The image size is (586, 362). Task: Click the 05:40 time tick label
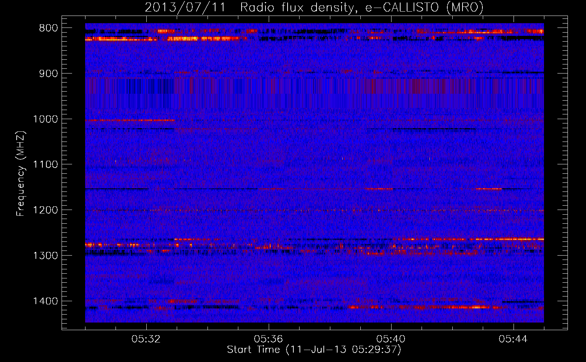point(391,339)
